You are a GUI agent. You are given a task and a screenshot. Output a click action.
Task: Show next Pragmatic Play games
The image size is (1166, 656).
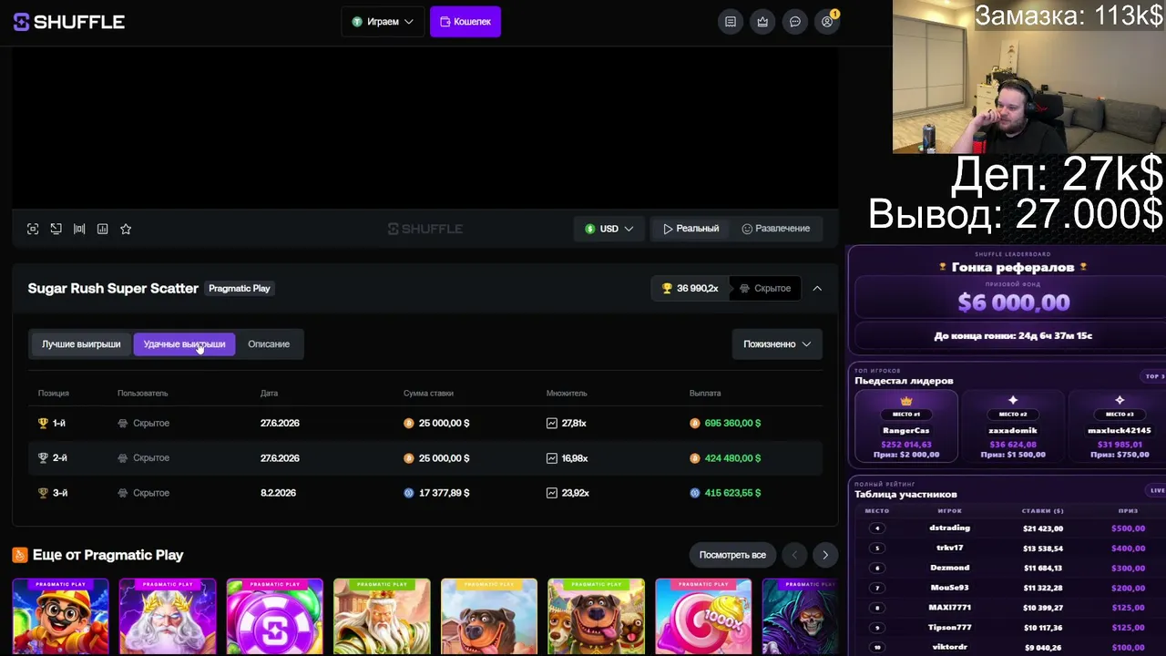(825, 555)
